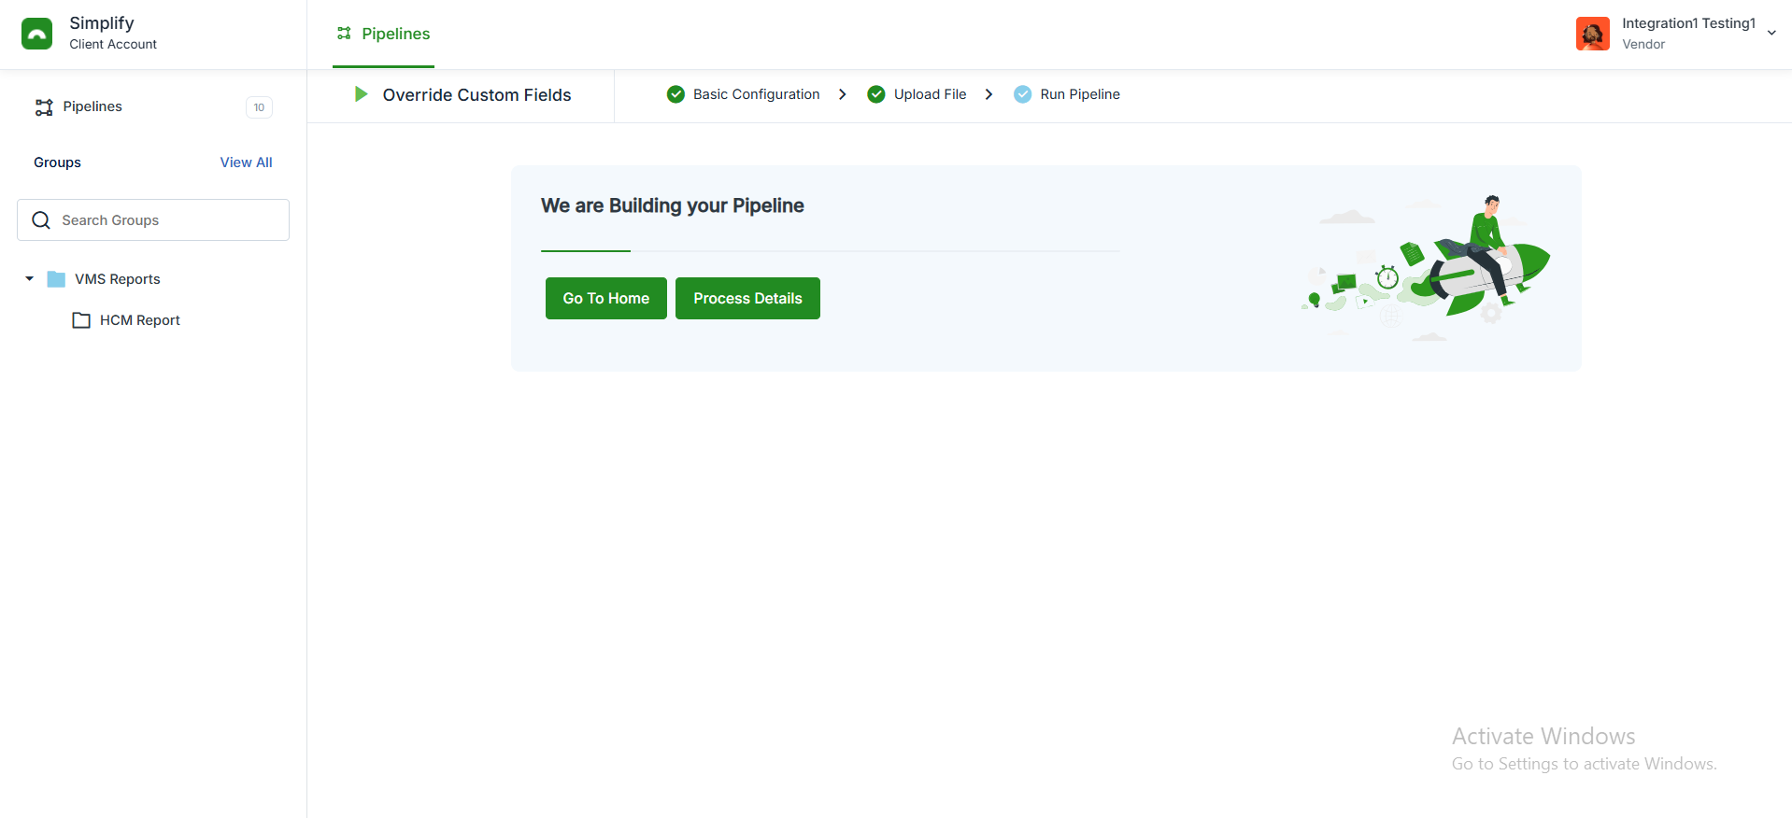The height and width of the screenshot is (818, 1792).
Task: Focus the Search Groups input field
Action: 153,220
